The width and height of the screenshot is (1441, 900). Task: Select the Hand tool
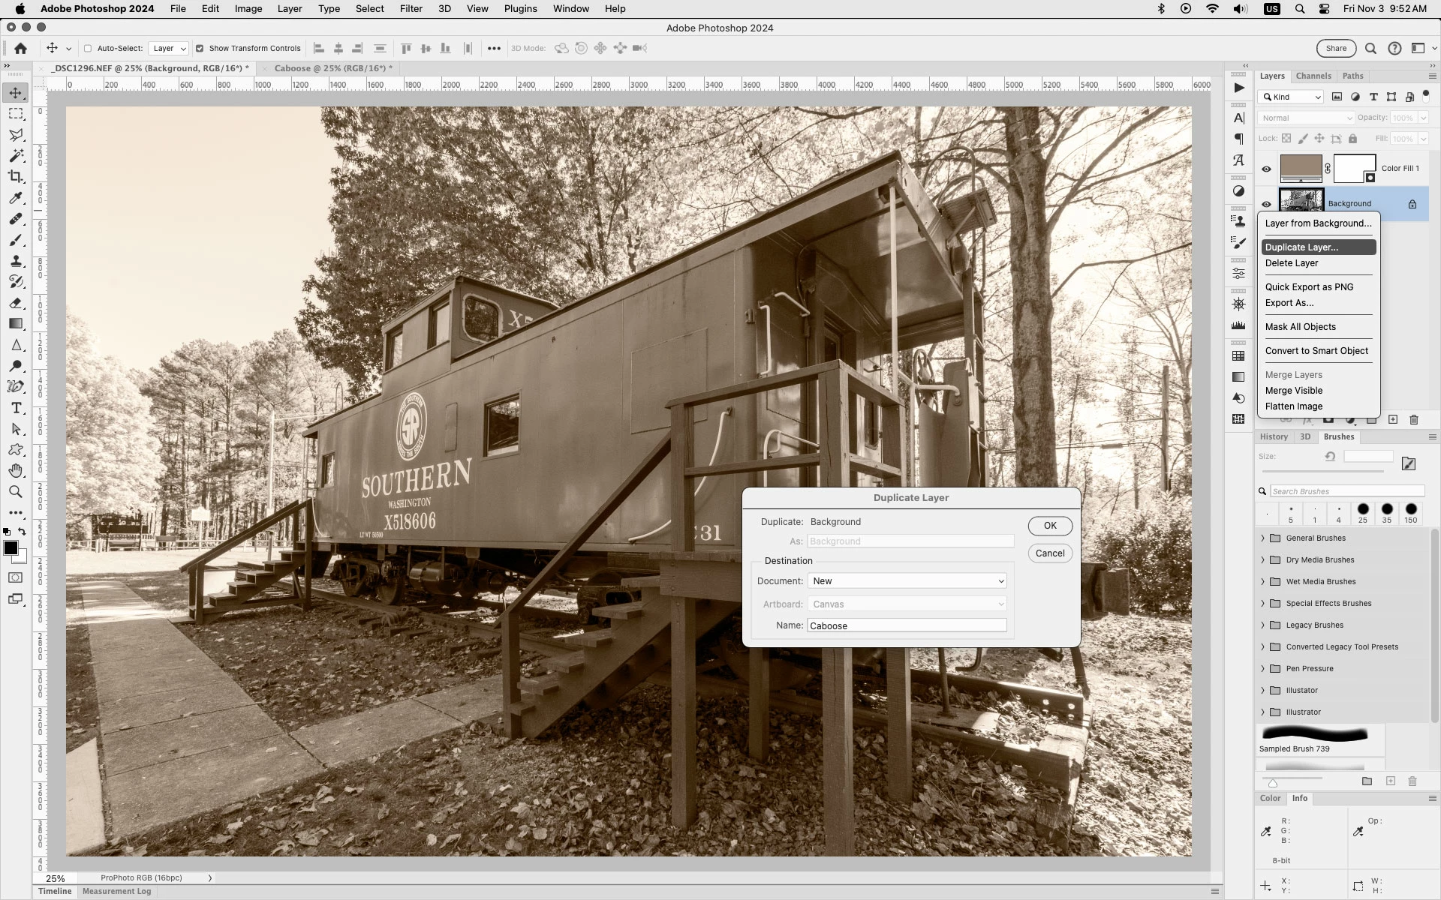(x=16, y=470)
